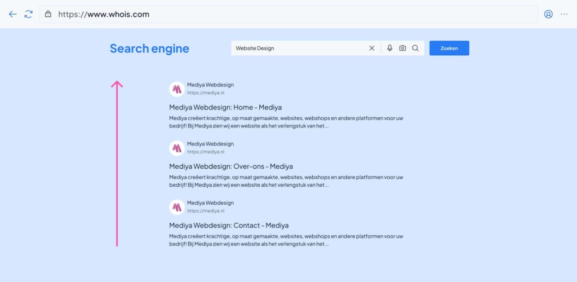
Task: Open the Mediya Webdesign: Over-ons result
Action: coord(231,166)
